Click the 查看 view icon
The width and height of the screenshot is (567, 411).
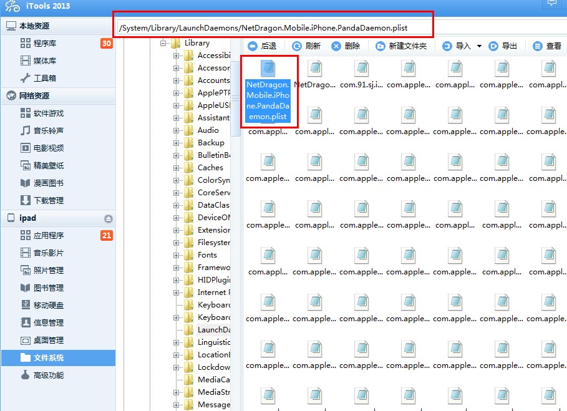click(538, 46)
